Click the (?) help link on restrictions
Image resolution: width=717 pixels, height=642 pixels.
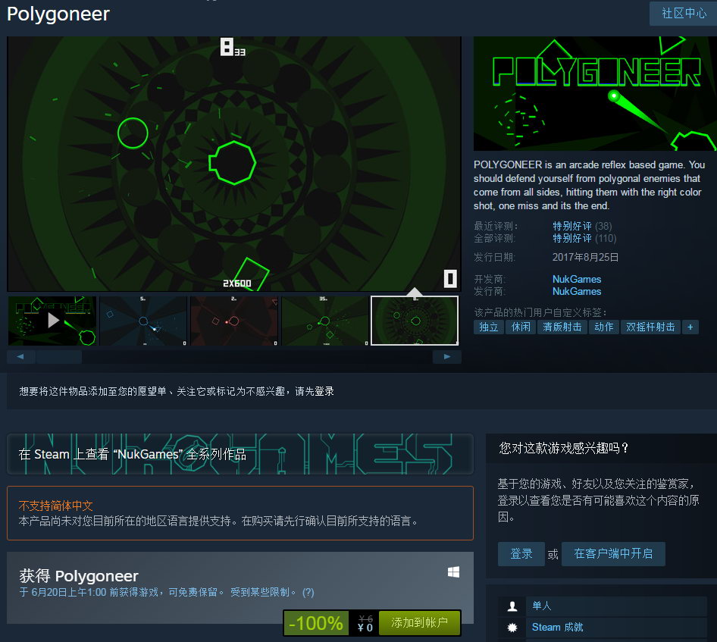(308, 592)
